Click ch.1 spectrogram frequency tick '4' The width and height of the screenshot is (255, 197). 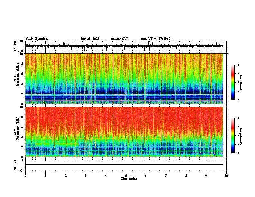[23, 84]
